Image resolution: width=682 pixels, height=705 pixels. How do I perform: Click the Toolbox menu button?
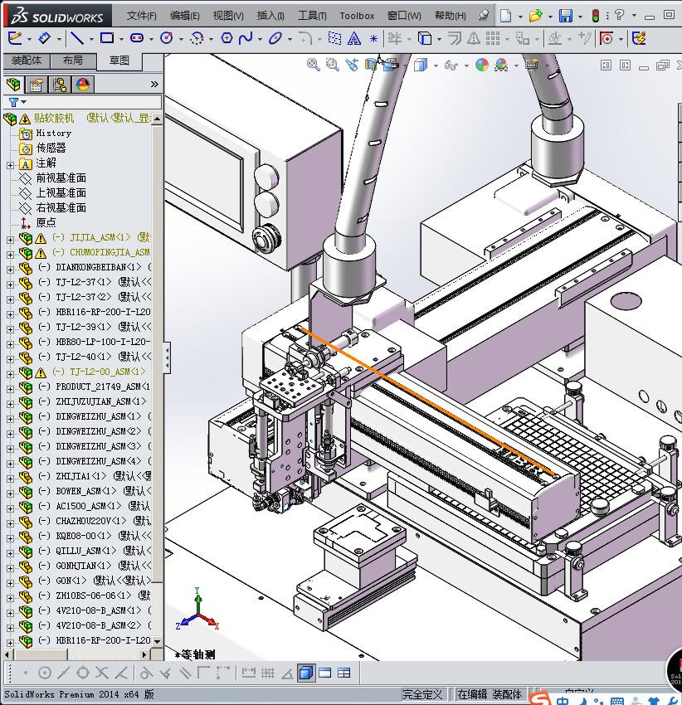(x=357, y=16)
